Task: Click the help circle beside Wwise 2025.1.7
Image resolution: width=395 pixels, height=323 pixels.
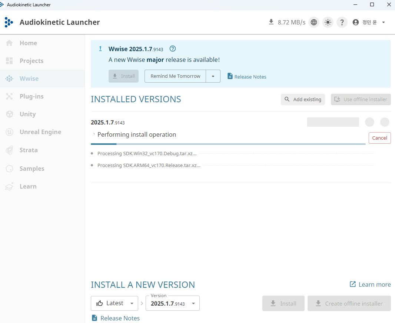Action: coord(173,49)
